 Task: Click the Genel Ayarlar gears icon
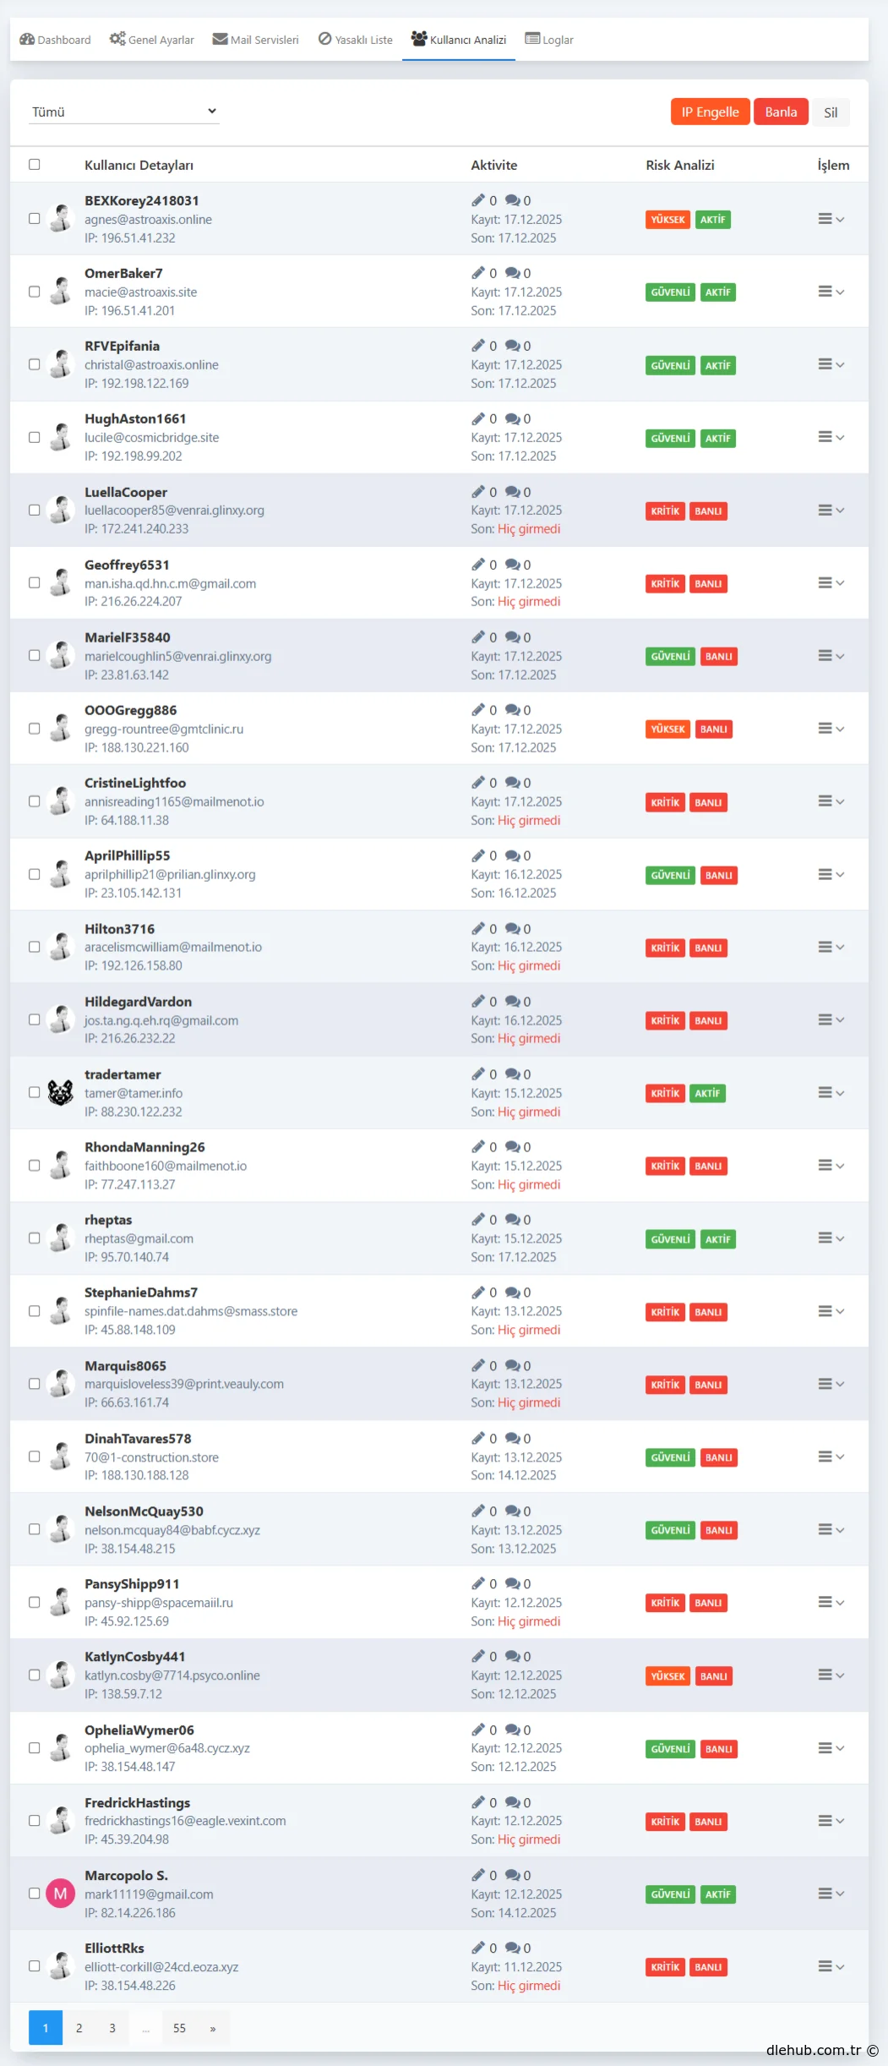(x=117, y=39)
